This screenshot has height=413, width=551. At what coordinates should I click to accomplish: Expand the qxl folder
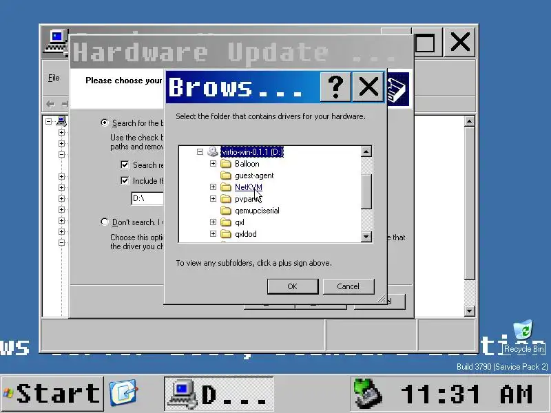pyautogui.click(x=213, y=222)
